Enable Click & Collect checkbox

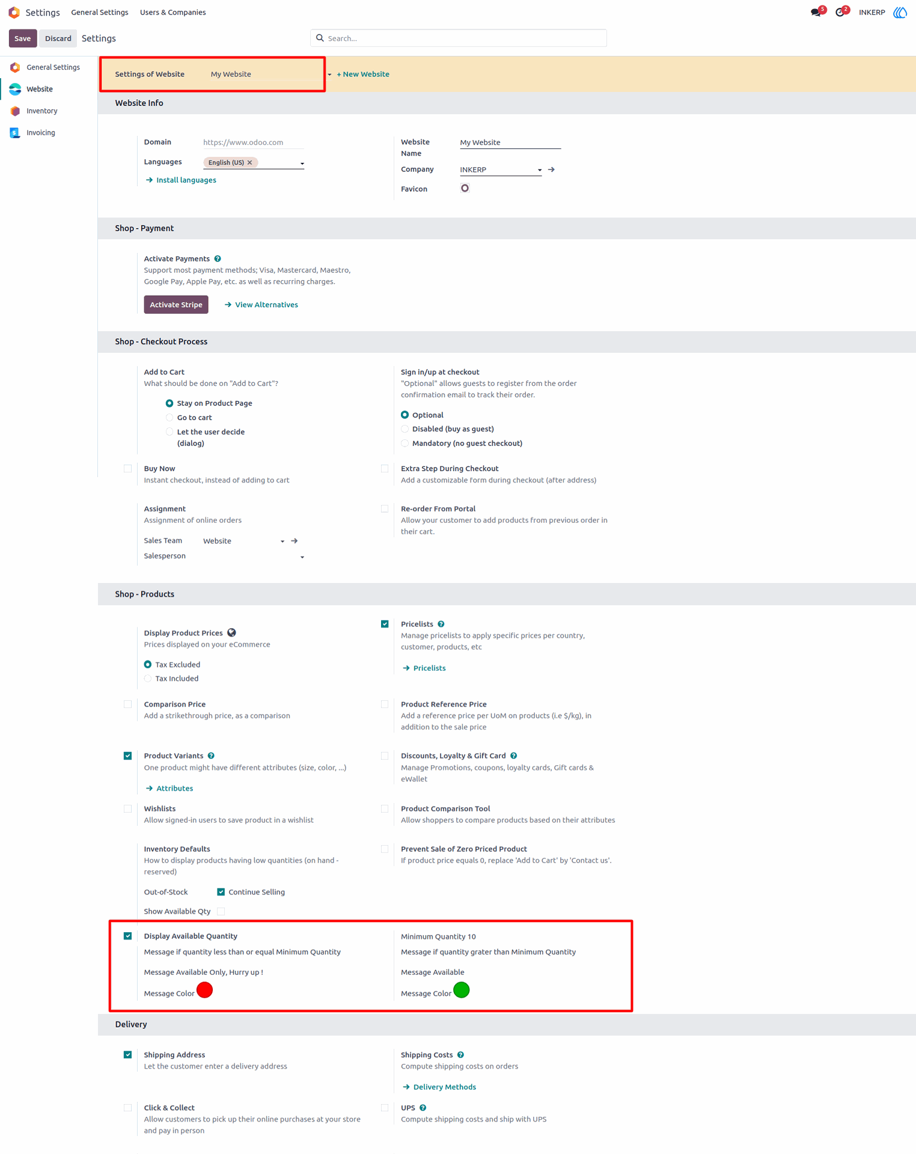tap(127, 1108)
